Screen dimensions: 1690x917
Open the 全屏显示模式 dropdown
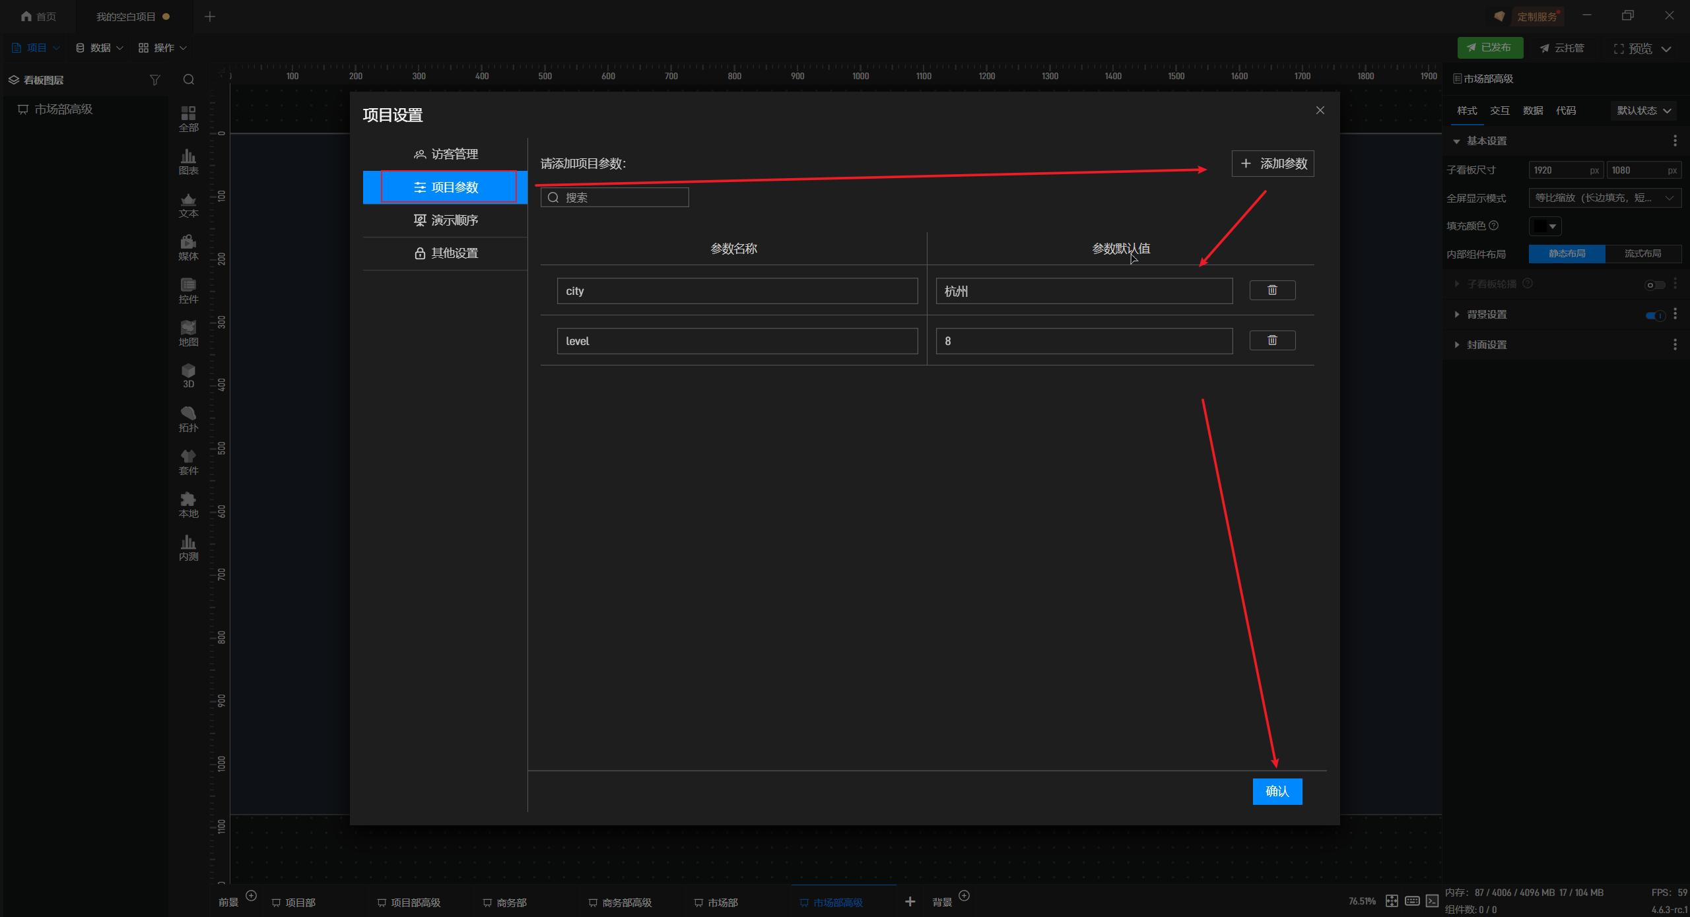pos(1604,198)
